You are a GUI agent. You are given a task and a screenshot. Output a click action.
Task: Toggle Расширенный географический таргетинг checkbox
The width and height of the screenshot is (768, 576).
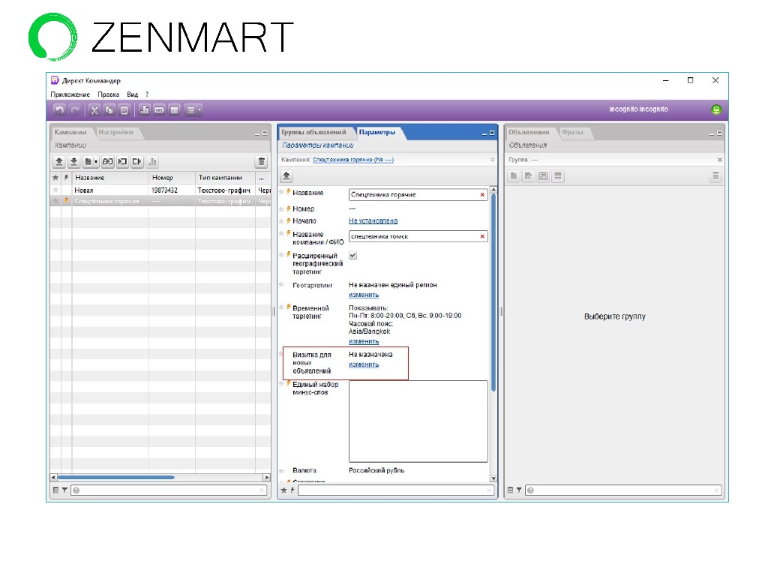[352, 255]
